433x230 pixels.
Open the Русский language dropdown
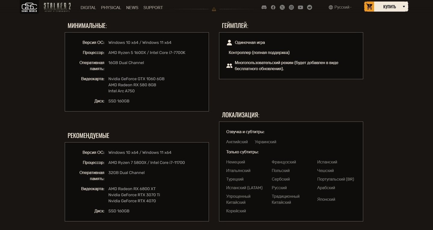click(x=340, y=7)
